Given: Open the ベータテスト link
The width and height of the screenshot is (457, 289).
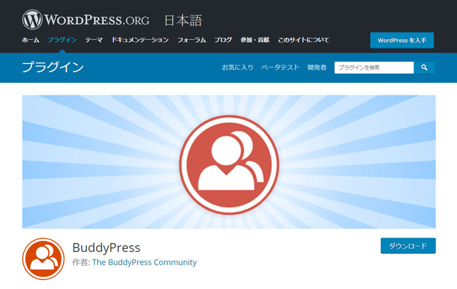Looking at the screenshot, I should (x=281, y=68).
